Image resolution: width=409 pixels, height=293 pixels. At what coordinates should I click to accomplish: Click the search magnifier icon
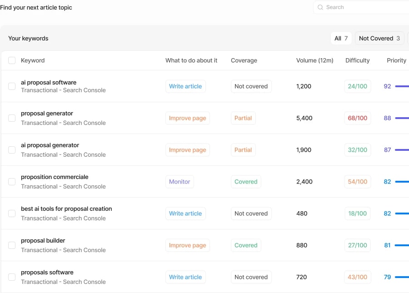[320, 7]
